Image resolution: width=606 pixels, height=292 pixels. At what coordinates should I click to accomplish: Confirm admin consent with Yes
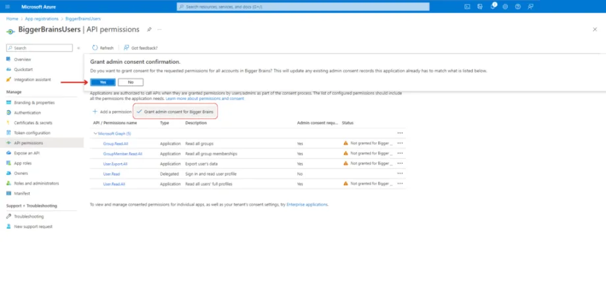click(x=103, y=82)
